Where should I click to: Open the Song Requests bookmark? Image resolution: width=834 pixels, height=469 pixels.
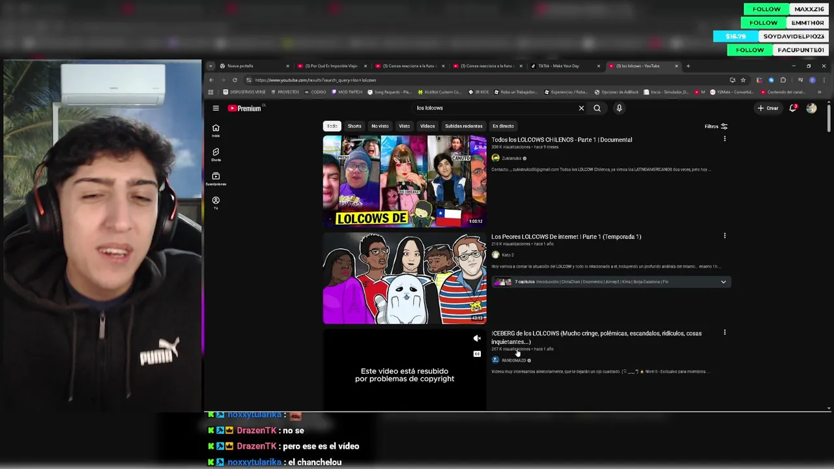click(390, 92)
